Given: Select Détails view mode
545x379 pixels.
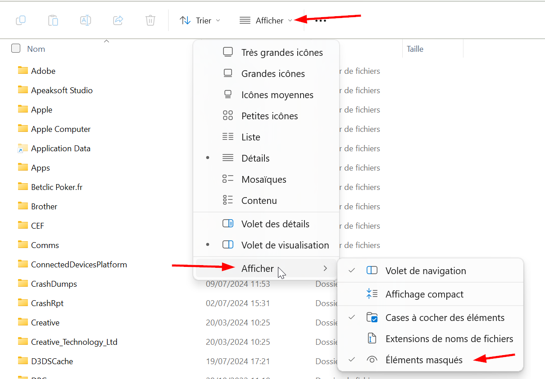Looking at the screenshot, I should coord(255,158).
